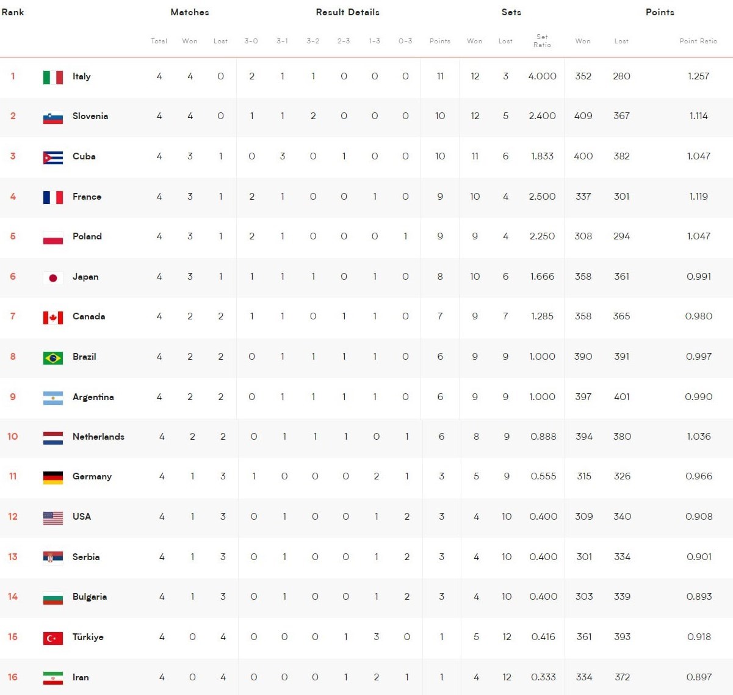The height and width of the screenshot is (695, 733).
Task: Click the Germany flag icon
Action: (x=53, y=477)
